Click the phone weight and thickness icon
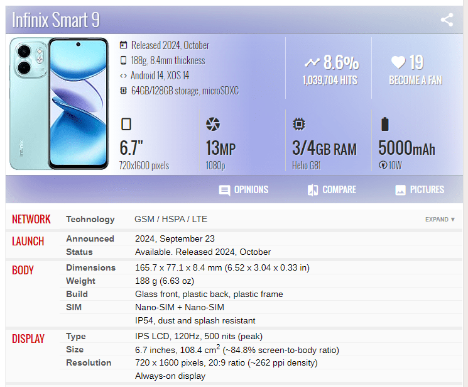The height and width of the screenshot is (387, 468). pyautogui.click(x=123, y=60)
